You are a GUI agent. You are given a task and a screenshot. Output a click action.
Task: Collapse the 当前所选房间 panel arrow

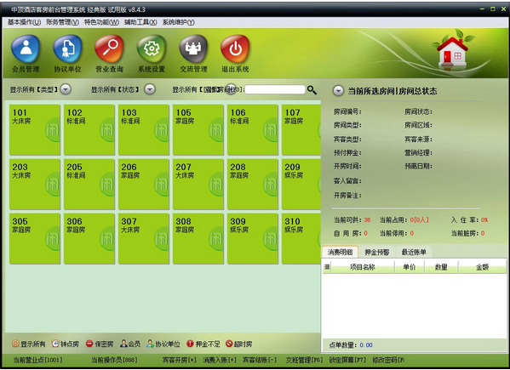click(338, 91)
